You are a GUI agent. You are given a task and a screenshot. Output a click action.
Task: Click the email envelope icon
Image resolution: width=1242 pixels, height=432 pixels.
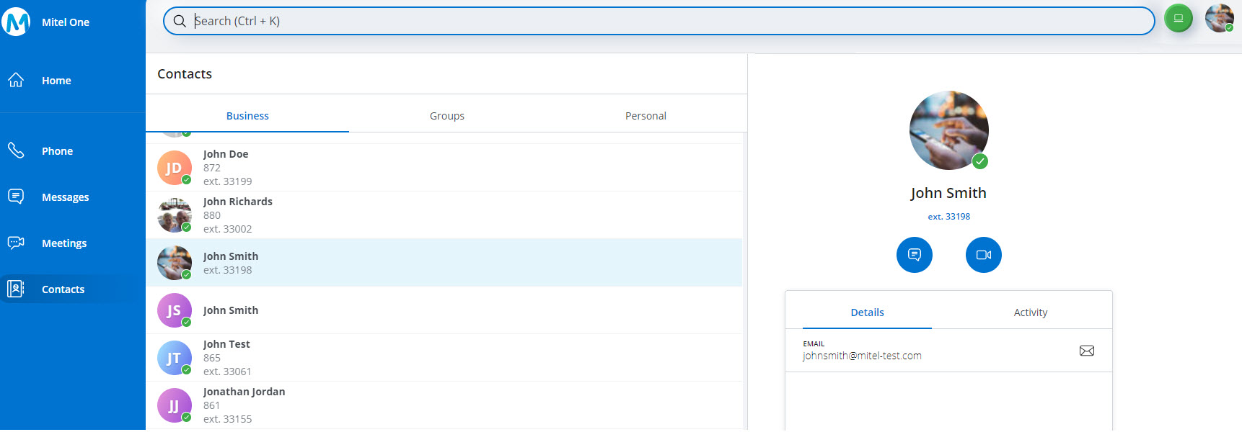pos(1086,351)
